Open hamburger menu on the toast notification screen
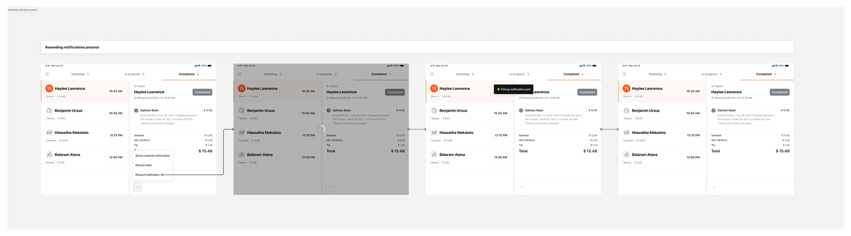The width and height of the screenshot is (851, 236). pyautogui.click(x=432, y=74)
